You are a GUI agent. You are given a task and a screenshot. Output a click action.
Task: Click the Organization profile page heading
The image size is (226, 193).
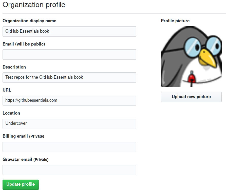click(34, 5)
